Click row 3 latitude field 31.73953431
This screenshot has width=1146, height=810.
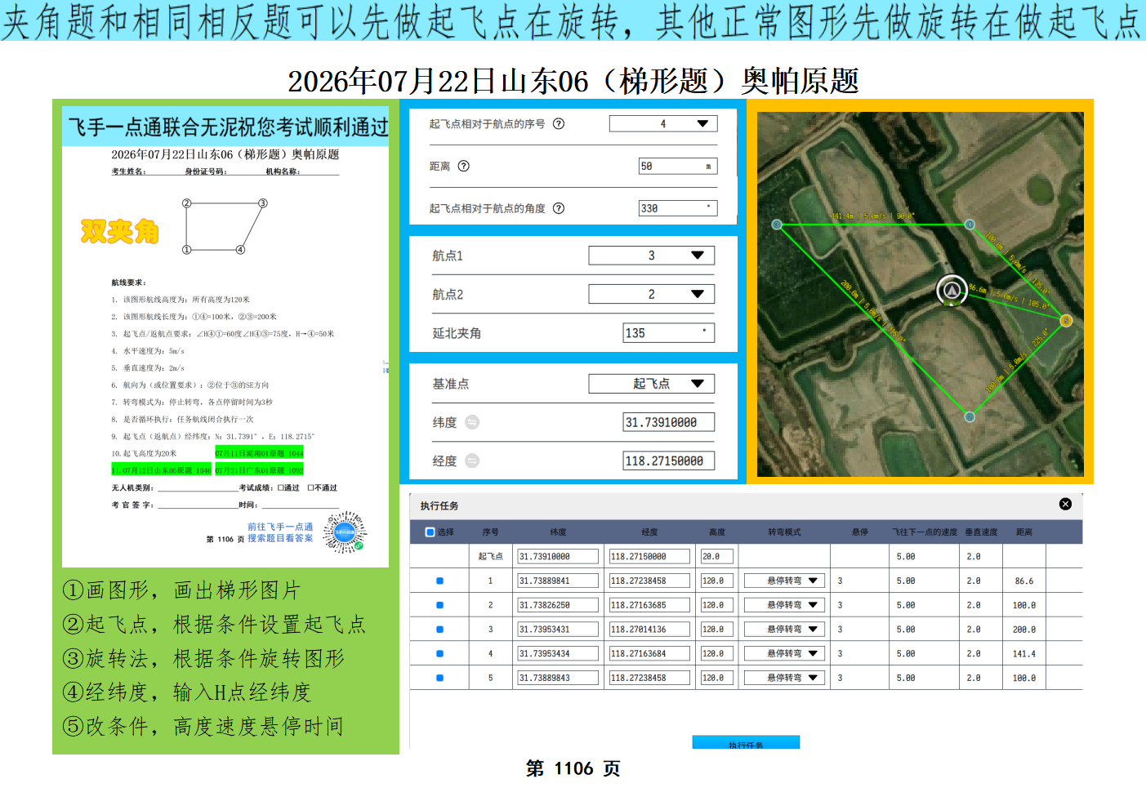(558, 630)
